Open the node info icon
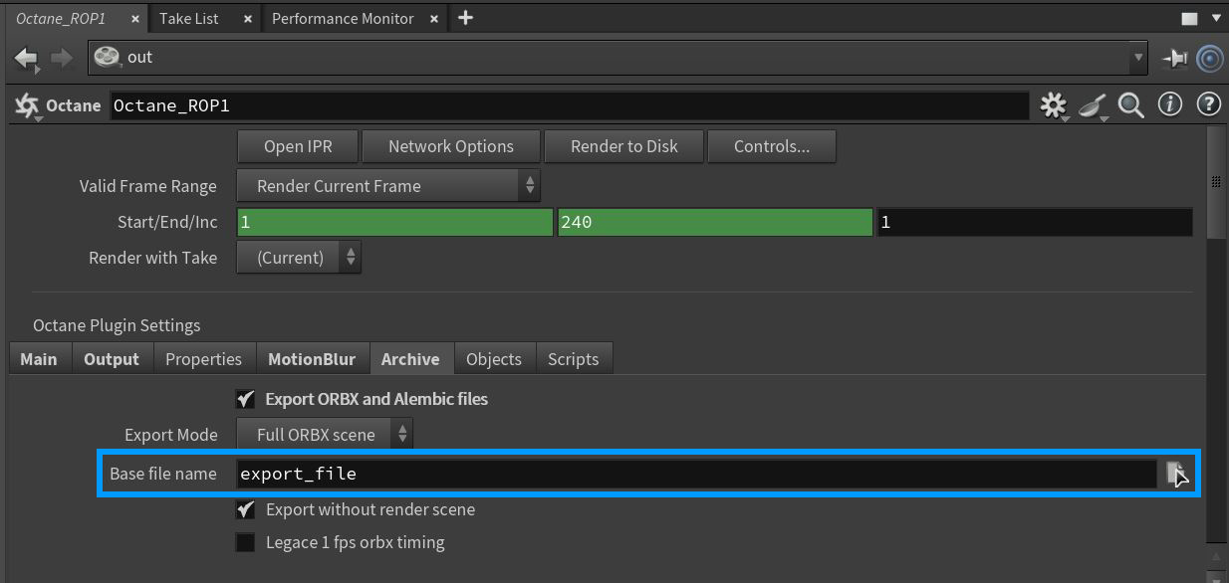Image resolution: width=1229 pixels, height=583 pixels. pyautogui.click(x=1169, y=104)
